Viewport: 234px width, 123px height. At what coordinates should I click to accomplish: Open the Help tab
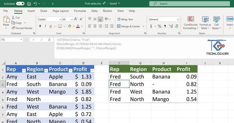(x=132, y=11)
